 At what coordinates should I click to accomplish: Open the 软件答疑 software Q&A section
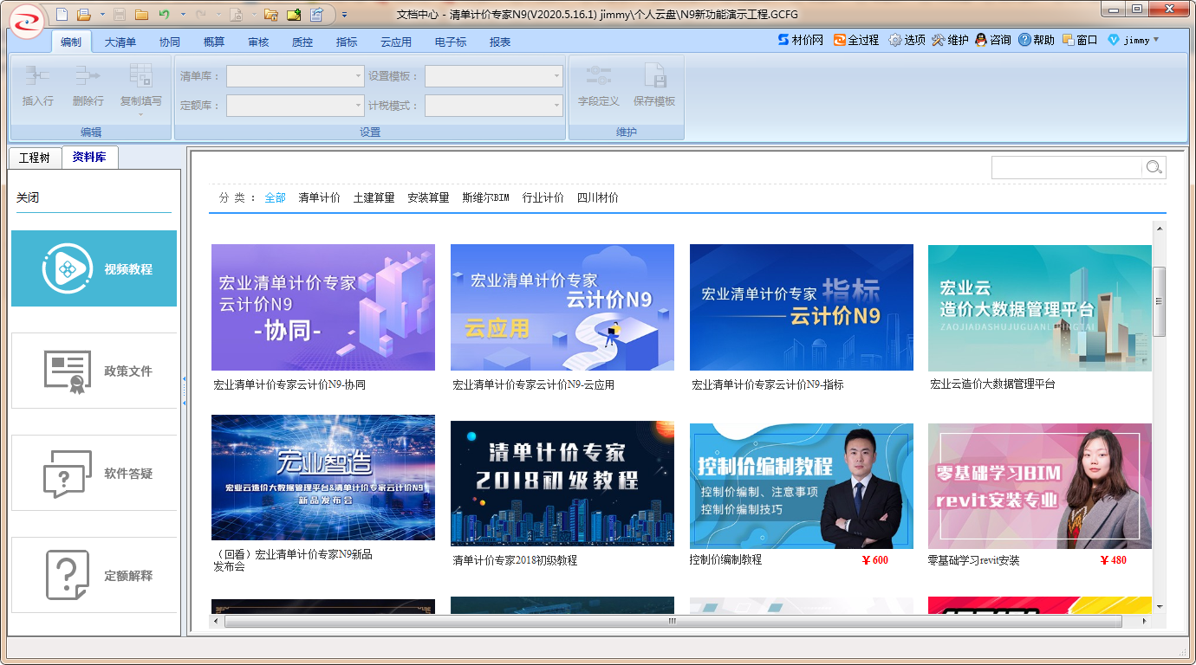coord(94,474)
